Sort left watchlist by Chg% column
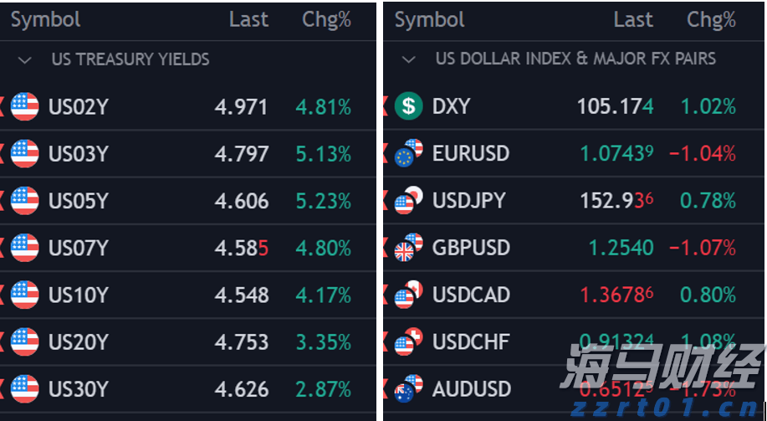 tap(326, 20)
